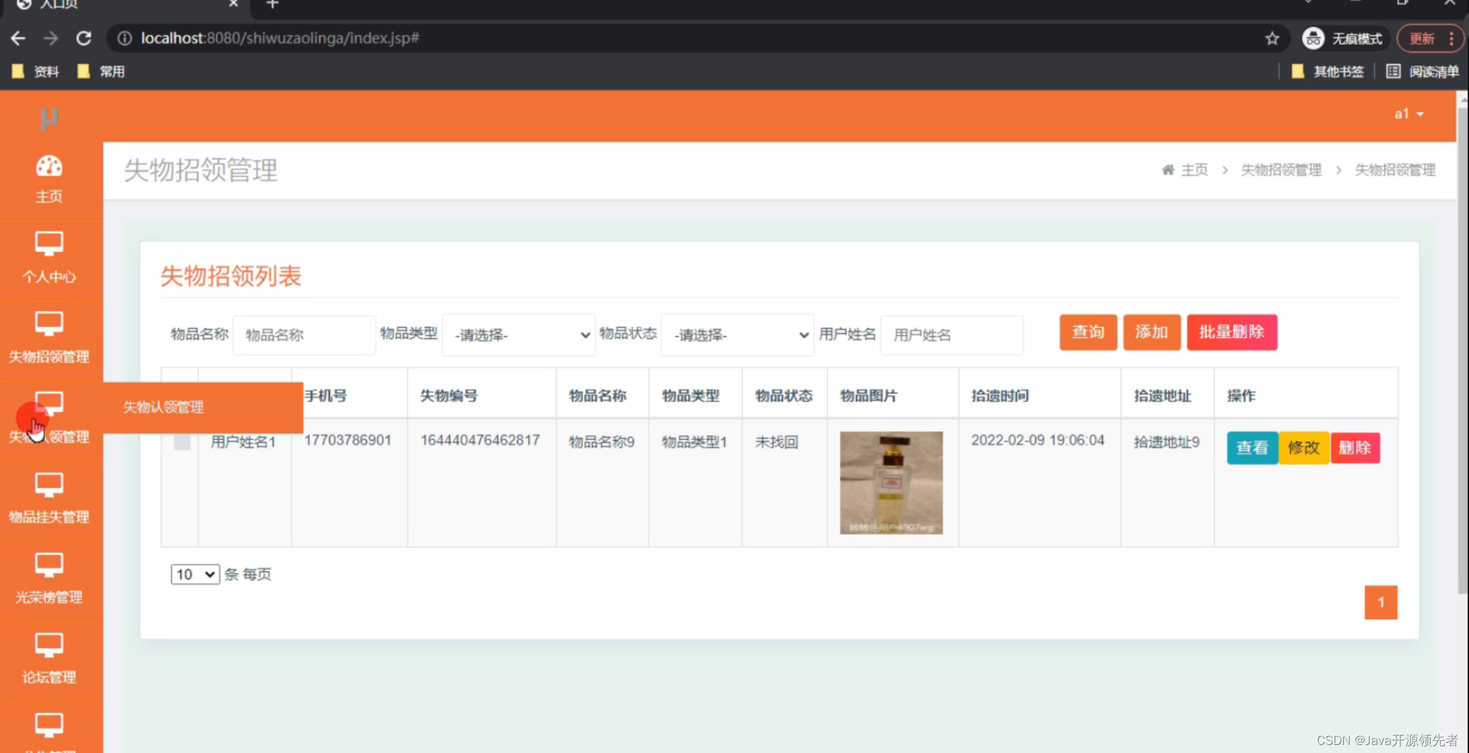Bookmark page with star icon
Screen dimensions: 1469x753
(x=1272, y=38)
